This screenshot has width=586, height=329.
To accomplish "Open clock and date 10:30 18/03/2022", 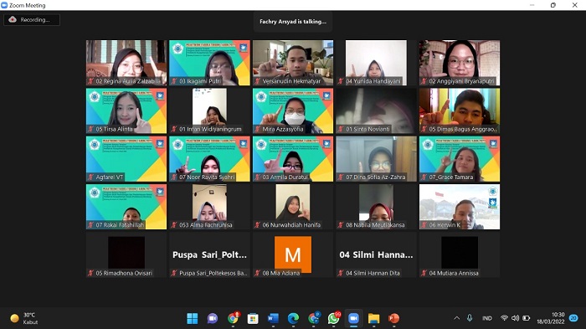I will tap(551, 318).
